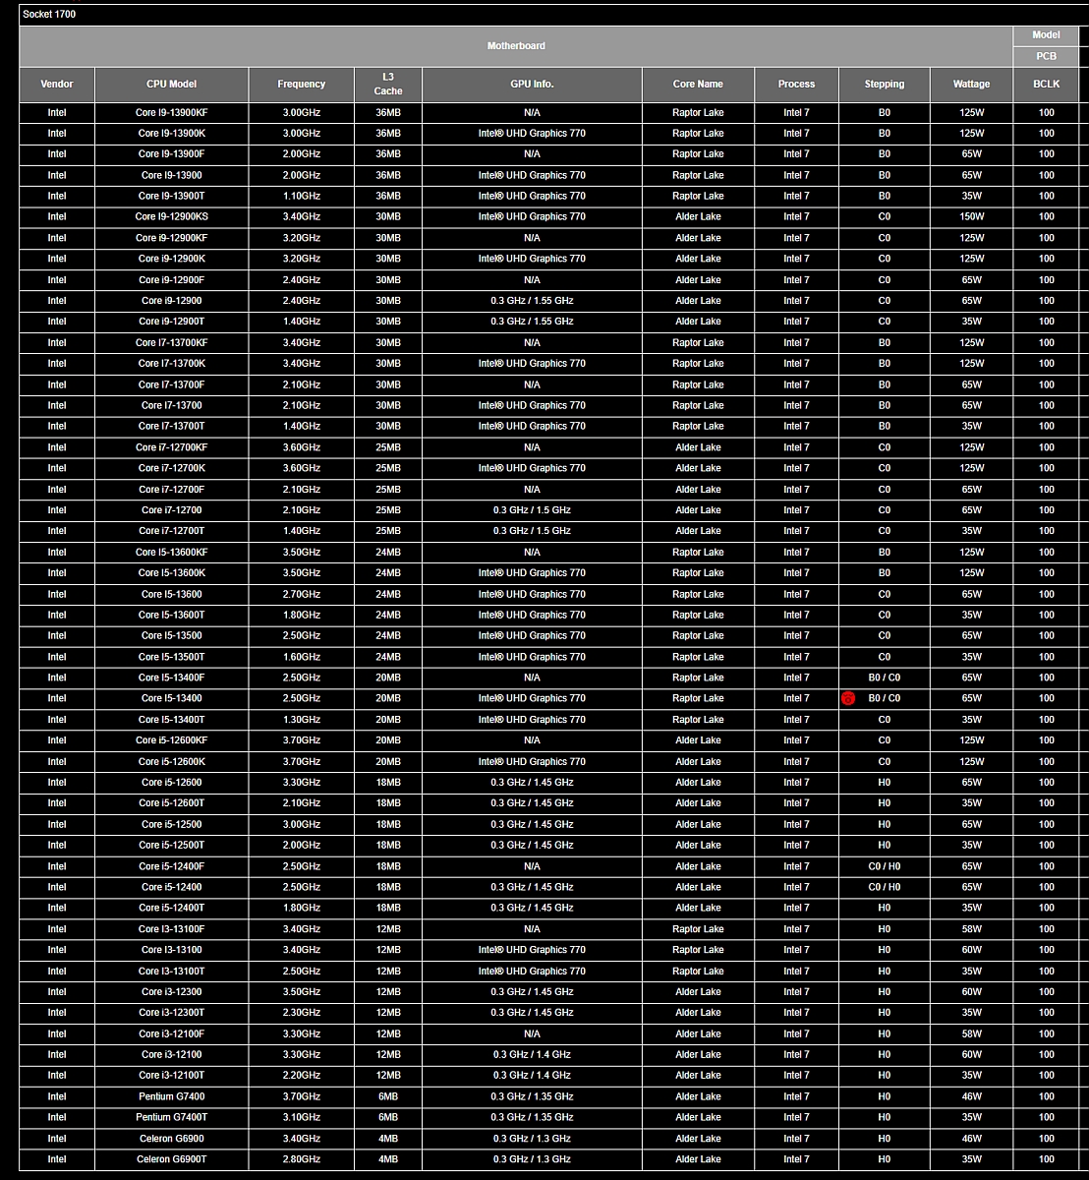Select the Pentium G7400 cell
Image resolution: width=1089 pixels, height=1180 pixels.
point(172,1097)
